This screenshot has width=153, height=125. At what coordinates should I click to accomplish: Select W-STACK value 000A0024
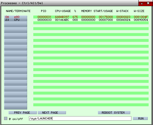123,20
